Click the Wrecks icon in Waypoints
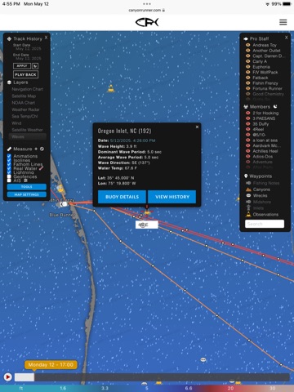 (248, 195)
